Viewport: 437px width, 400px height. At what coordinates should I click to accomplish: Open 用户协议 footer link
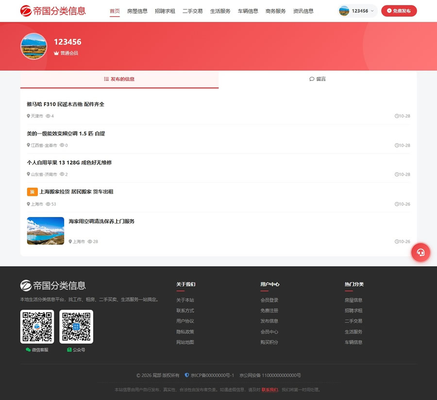[x=185, y=321]
